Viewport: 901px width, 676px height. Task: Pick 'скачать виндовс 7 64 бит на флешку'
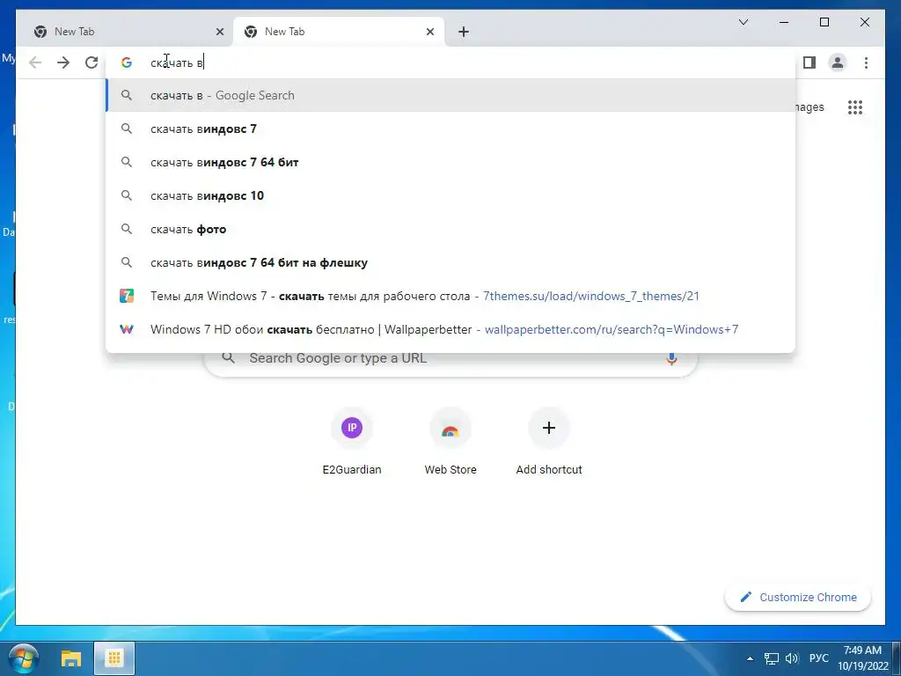450,262
